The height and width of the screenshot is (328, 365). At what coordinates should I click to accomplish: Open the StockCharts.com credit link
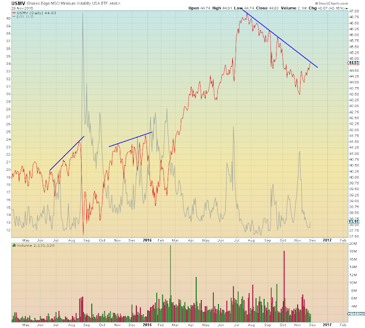(x=331, y=3)
